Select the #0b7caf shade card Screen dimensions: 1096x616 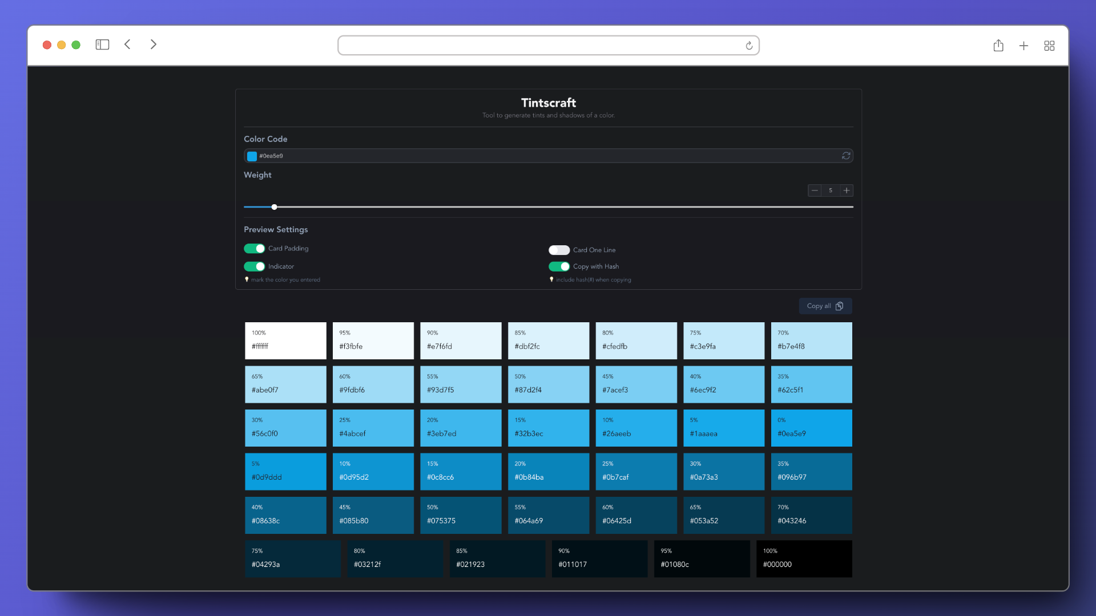coord(636,472)
